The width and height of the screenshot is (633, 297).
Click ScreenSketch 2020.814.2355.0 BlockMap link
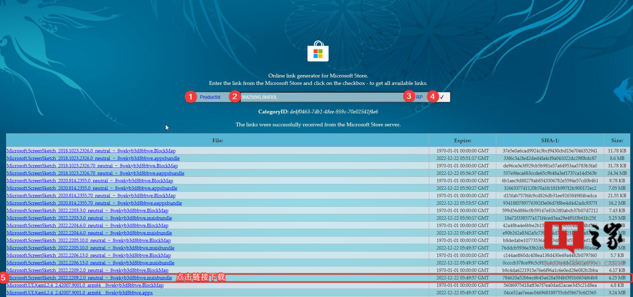90,181
